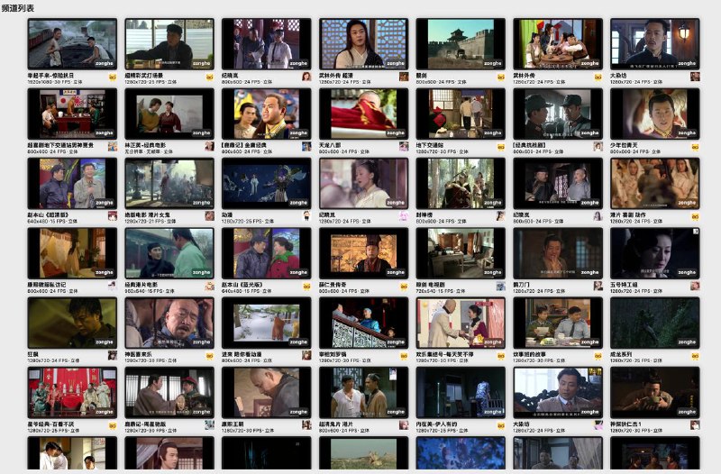Select the 超精彩武打场景 title text

click(x=144, y=76)
